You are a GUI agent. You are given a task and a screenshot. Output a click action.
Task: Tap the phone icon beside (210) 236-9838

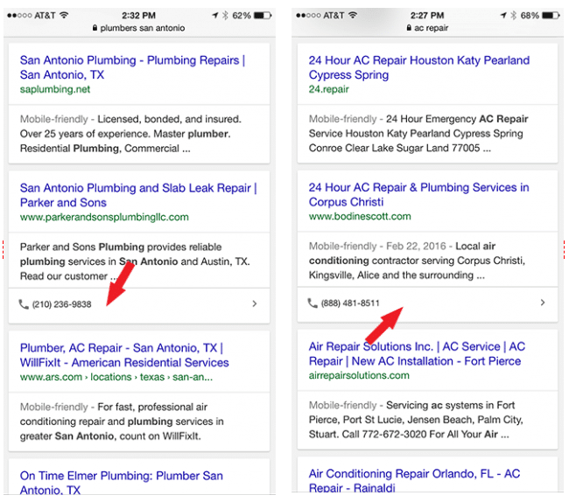tap(24, 304)
